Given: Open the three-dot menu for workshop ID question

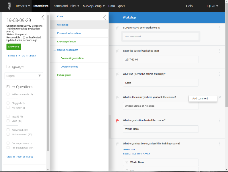Looking at the screenshot, I should [220, 28].
